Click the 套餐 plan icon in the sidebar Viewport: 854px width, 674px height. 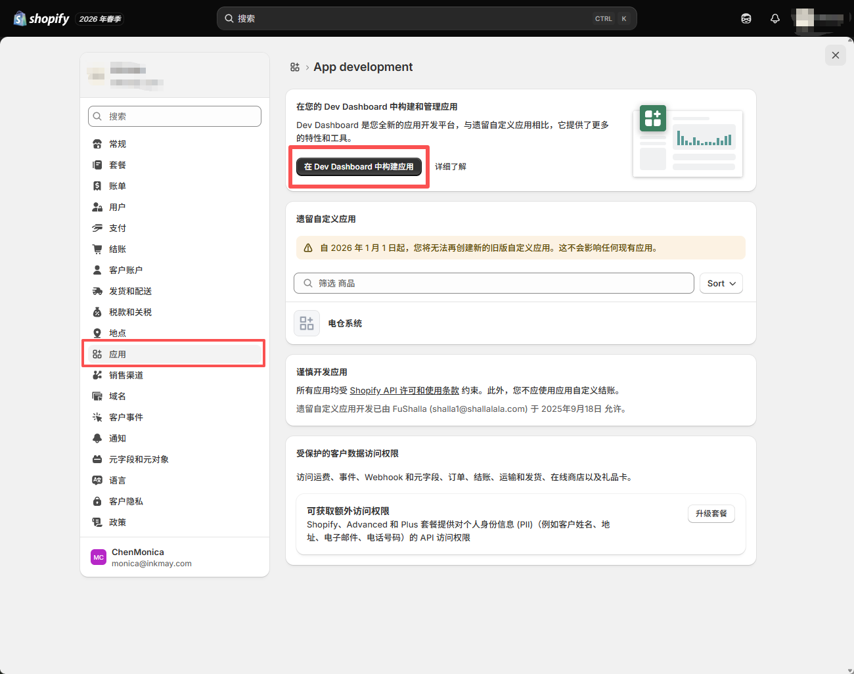(97, 165)
